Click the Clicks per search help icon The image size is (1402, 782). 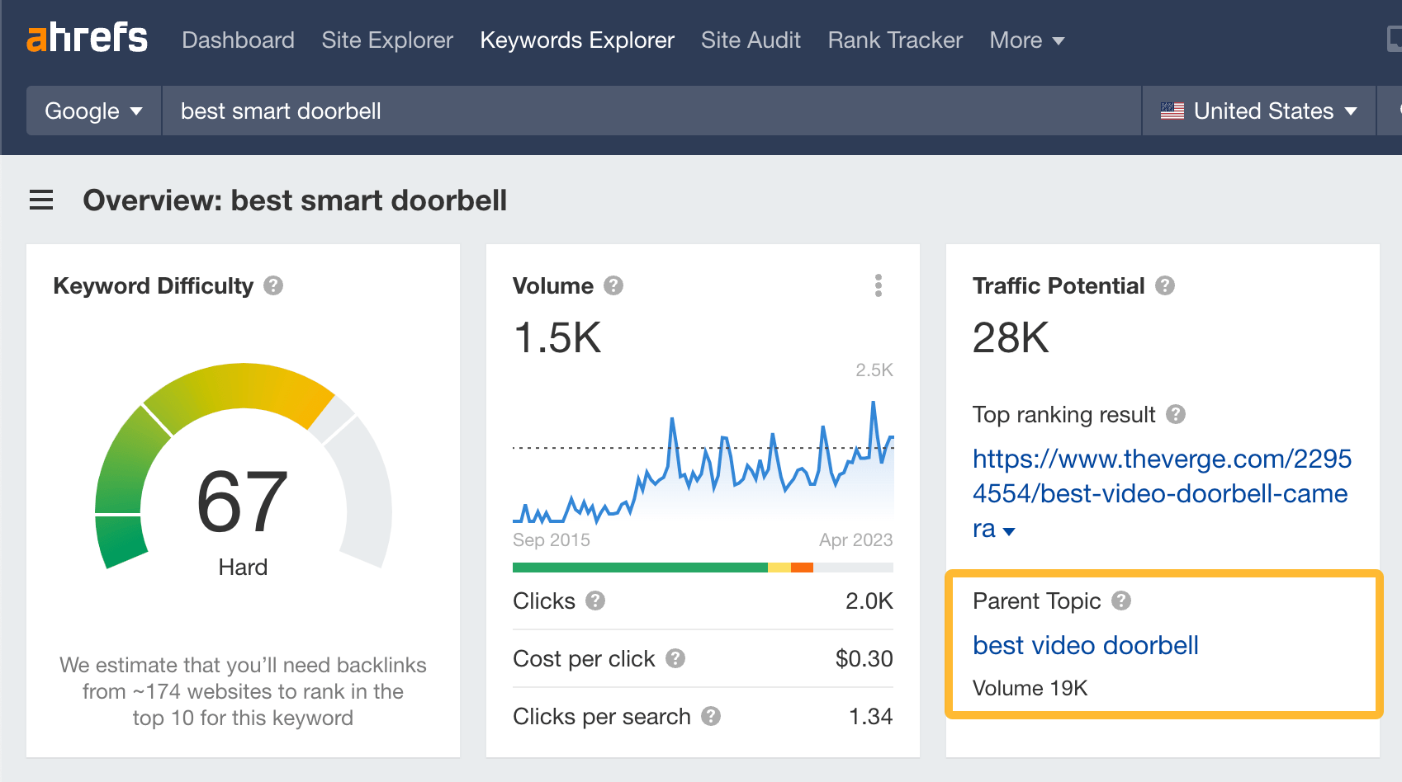tap(711, 717)
